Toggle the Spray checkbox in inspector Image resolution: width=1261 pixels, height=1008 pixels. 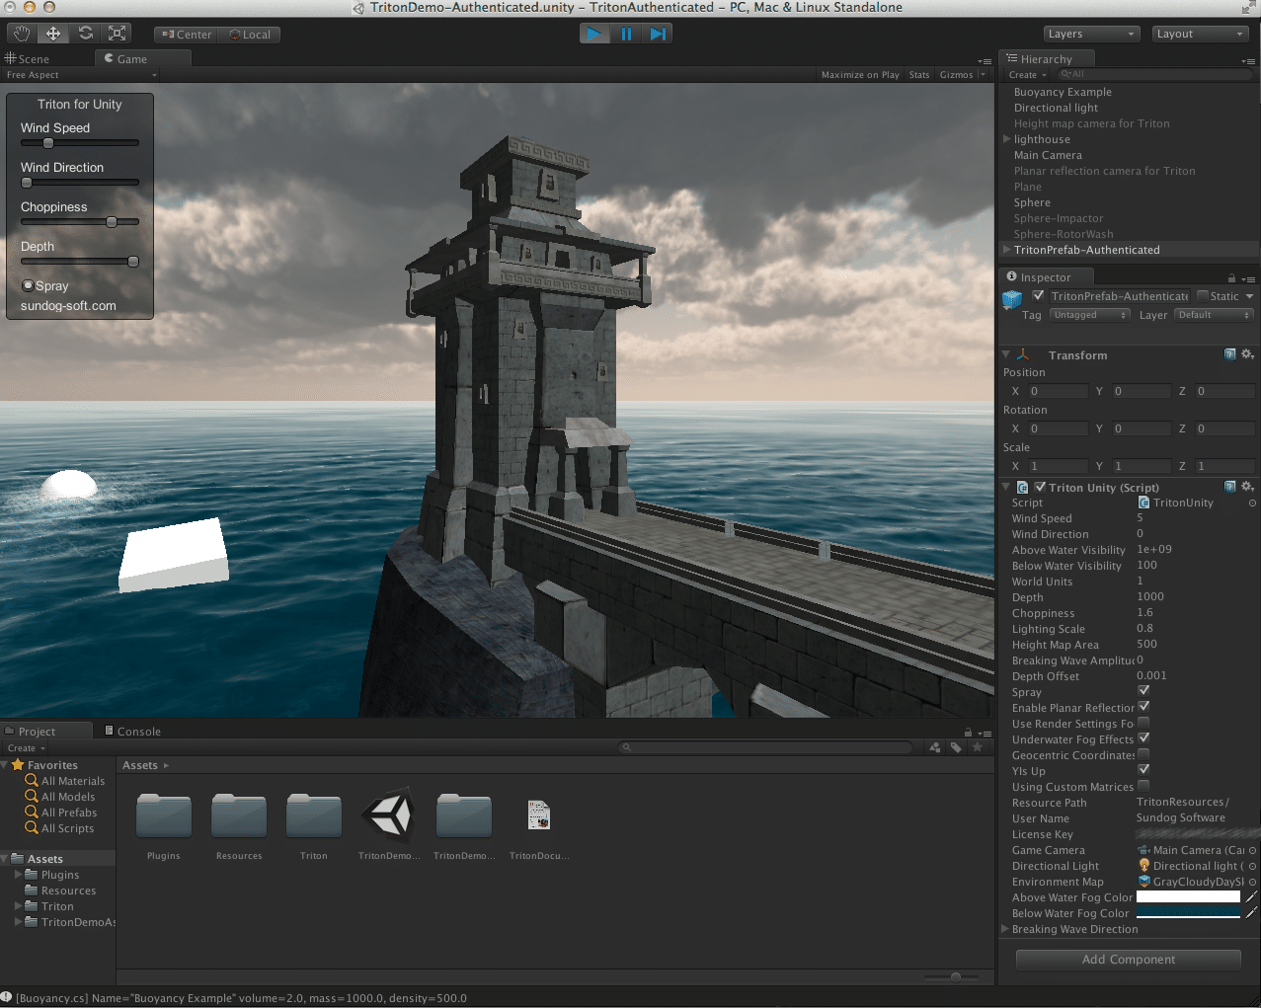coord(1143,691)
